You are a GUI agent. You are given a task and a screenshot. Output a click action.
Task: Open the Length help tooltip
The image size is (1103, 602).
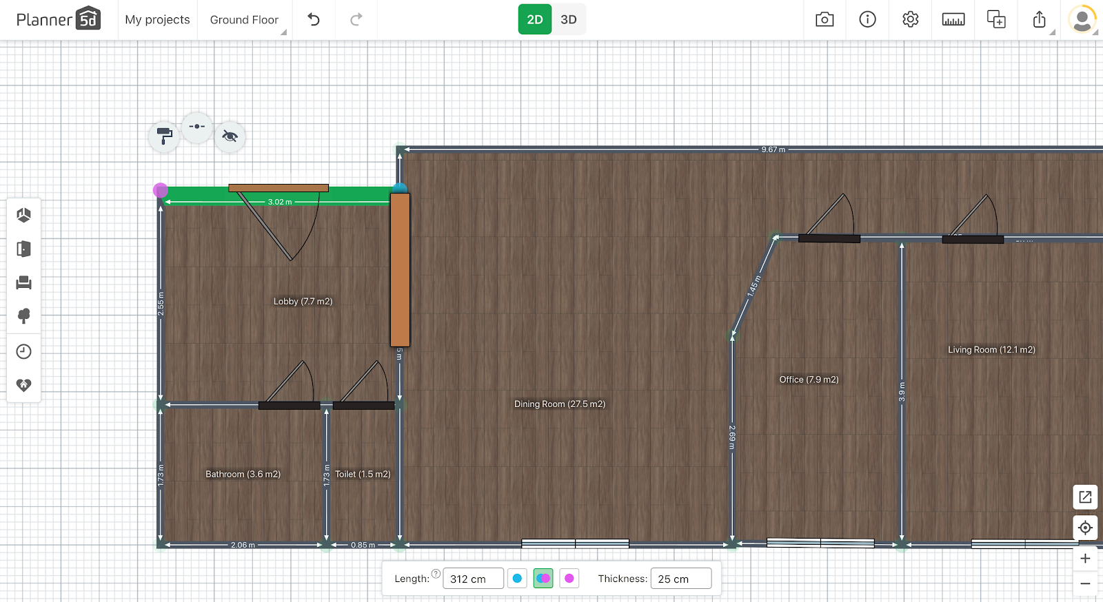tap(436, 574)
